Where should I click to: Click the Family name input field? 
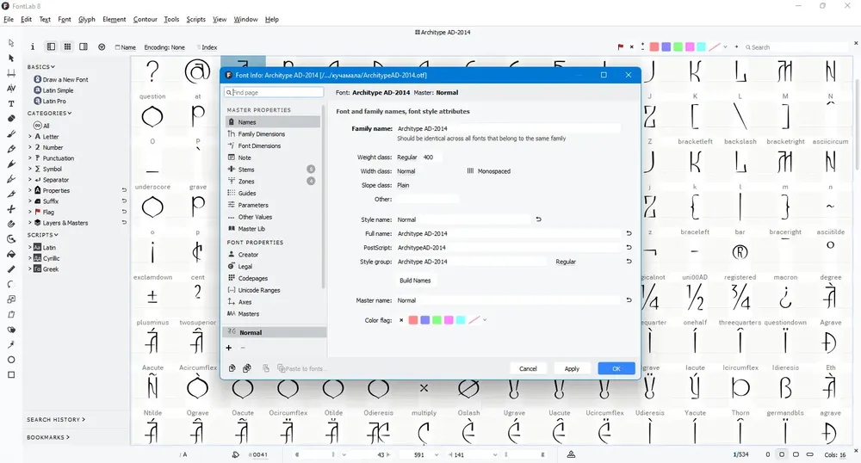coord(508,128)
